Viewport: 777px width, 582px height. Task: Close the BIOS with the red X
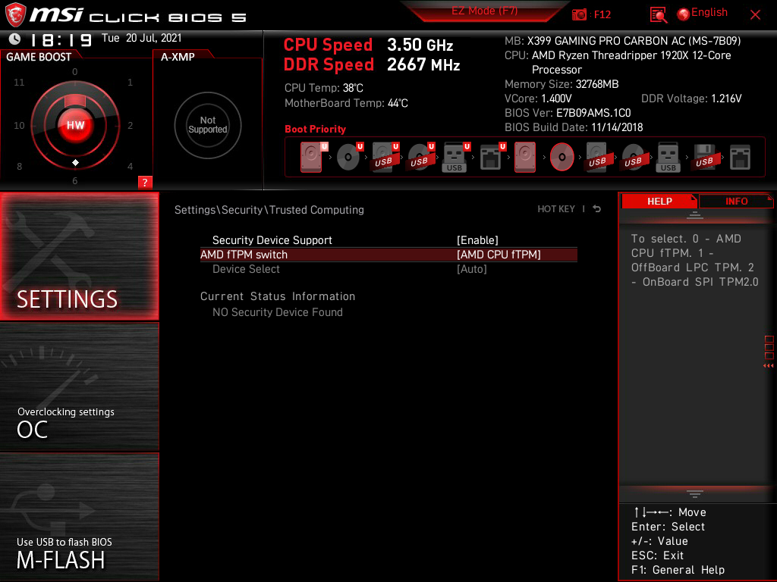[755, 15]
